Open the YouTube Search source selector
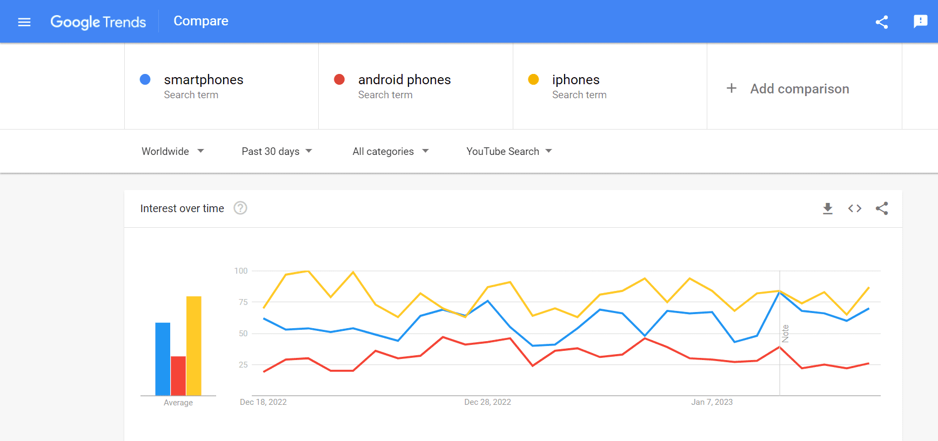938x441 pixels. tap(508, 151)
